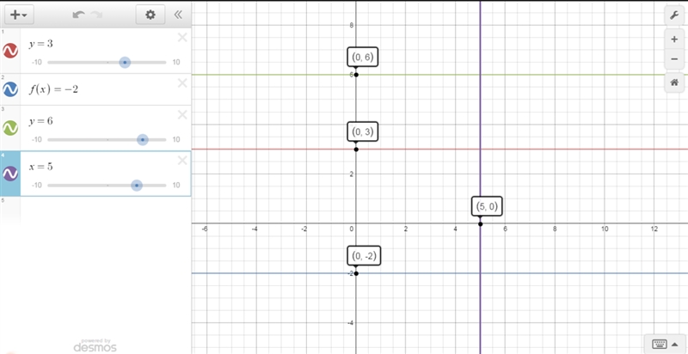Viewport: 688px width, 354px height.
Task: Click the y = 6 slider handle
Action: 142,140
